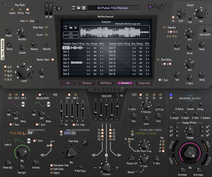Select the Sampler tab
Image resolution: width=212 pixels, height=177 pixels.
click(x=125, y=83)
